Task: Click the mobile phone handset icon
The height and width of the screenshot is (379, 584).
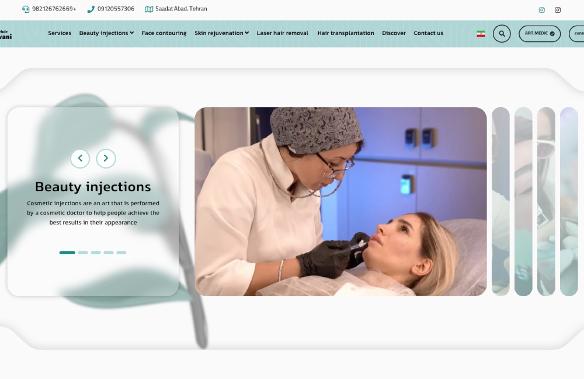Action: [x=91, y=9]
